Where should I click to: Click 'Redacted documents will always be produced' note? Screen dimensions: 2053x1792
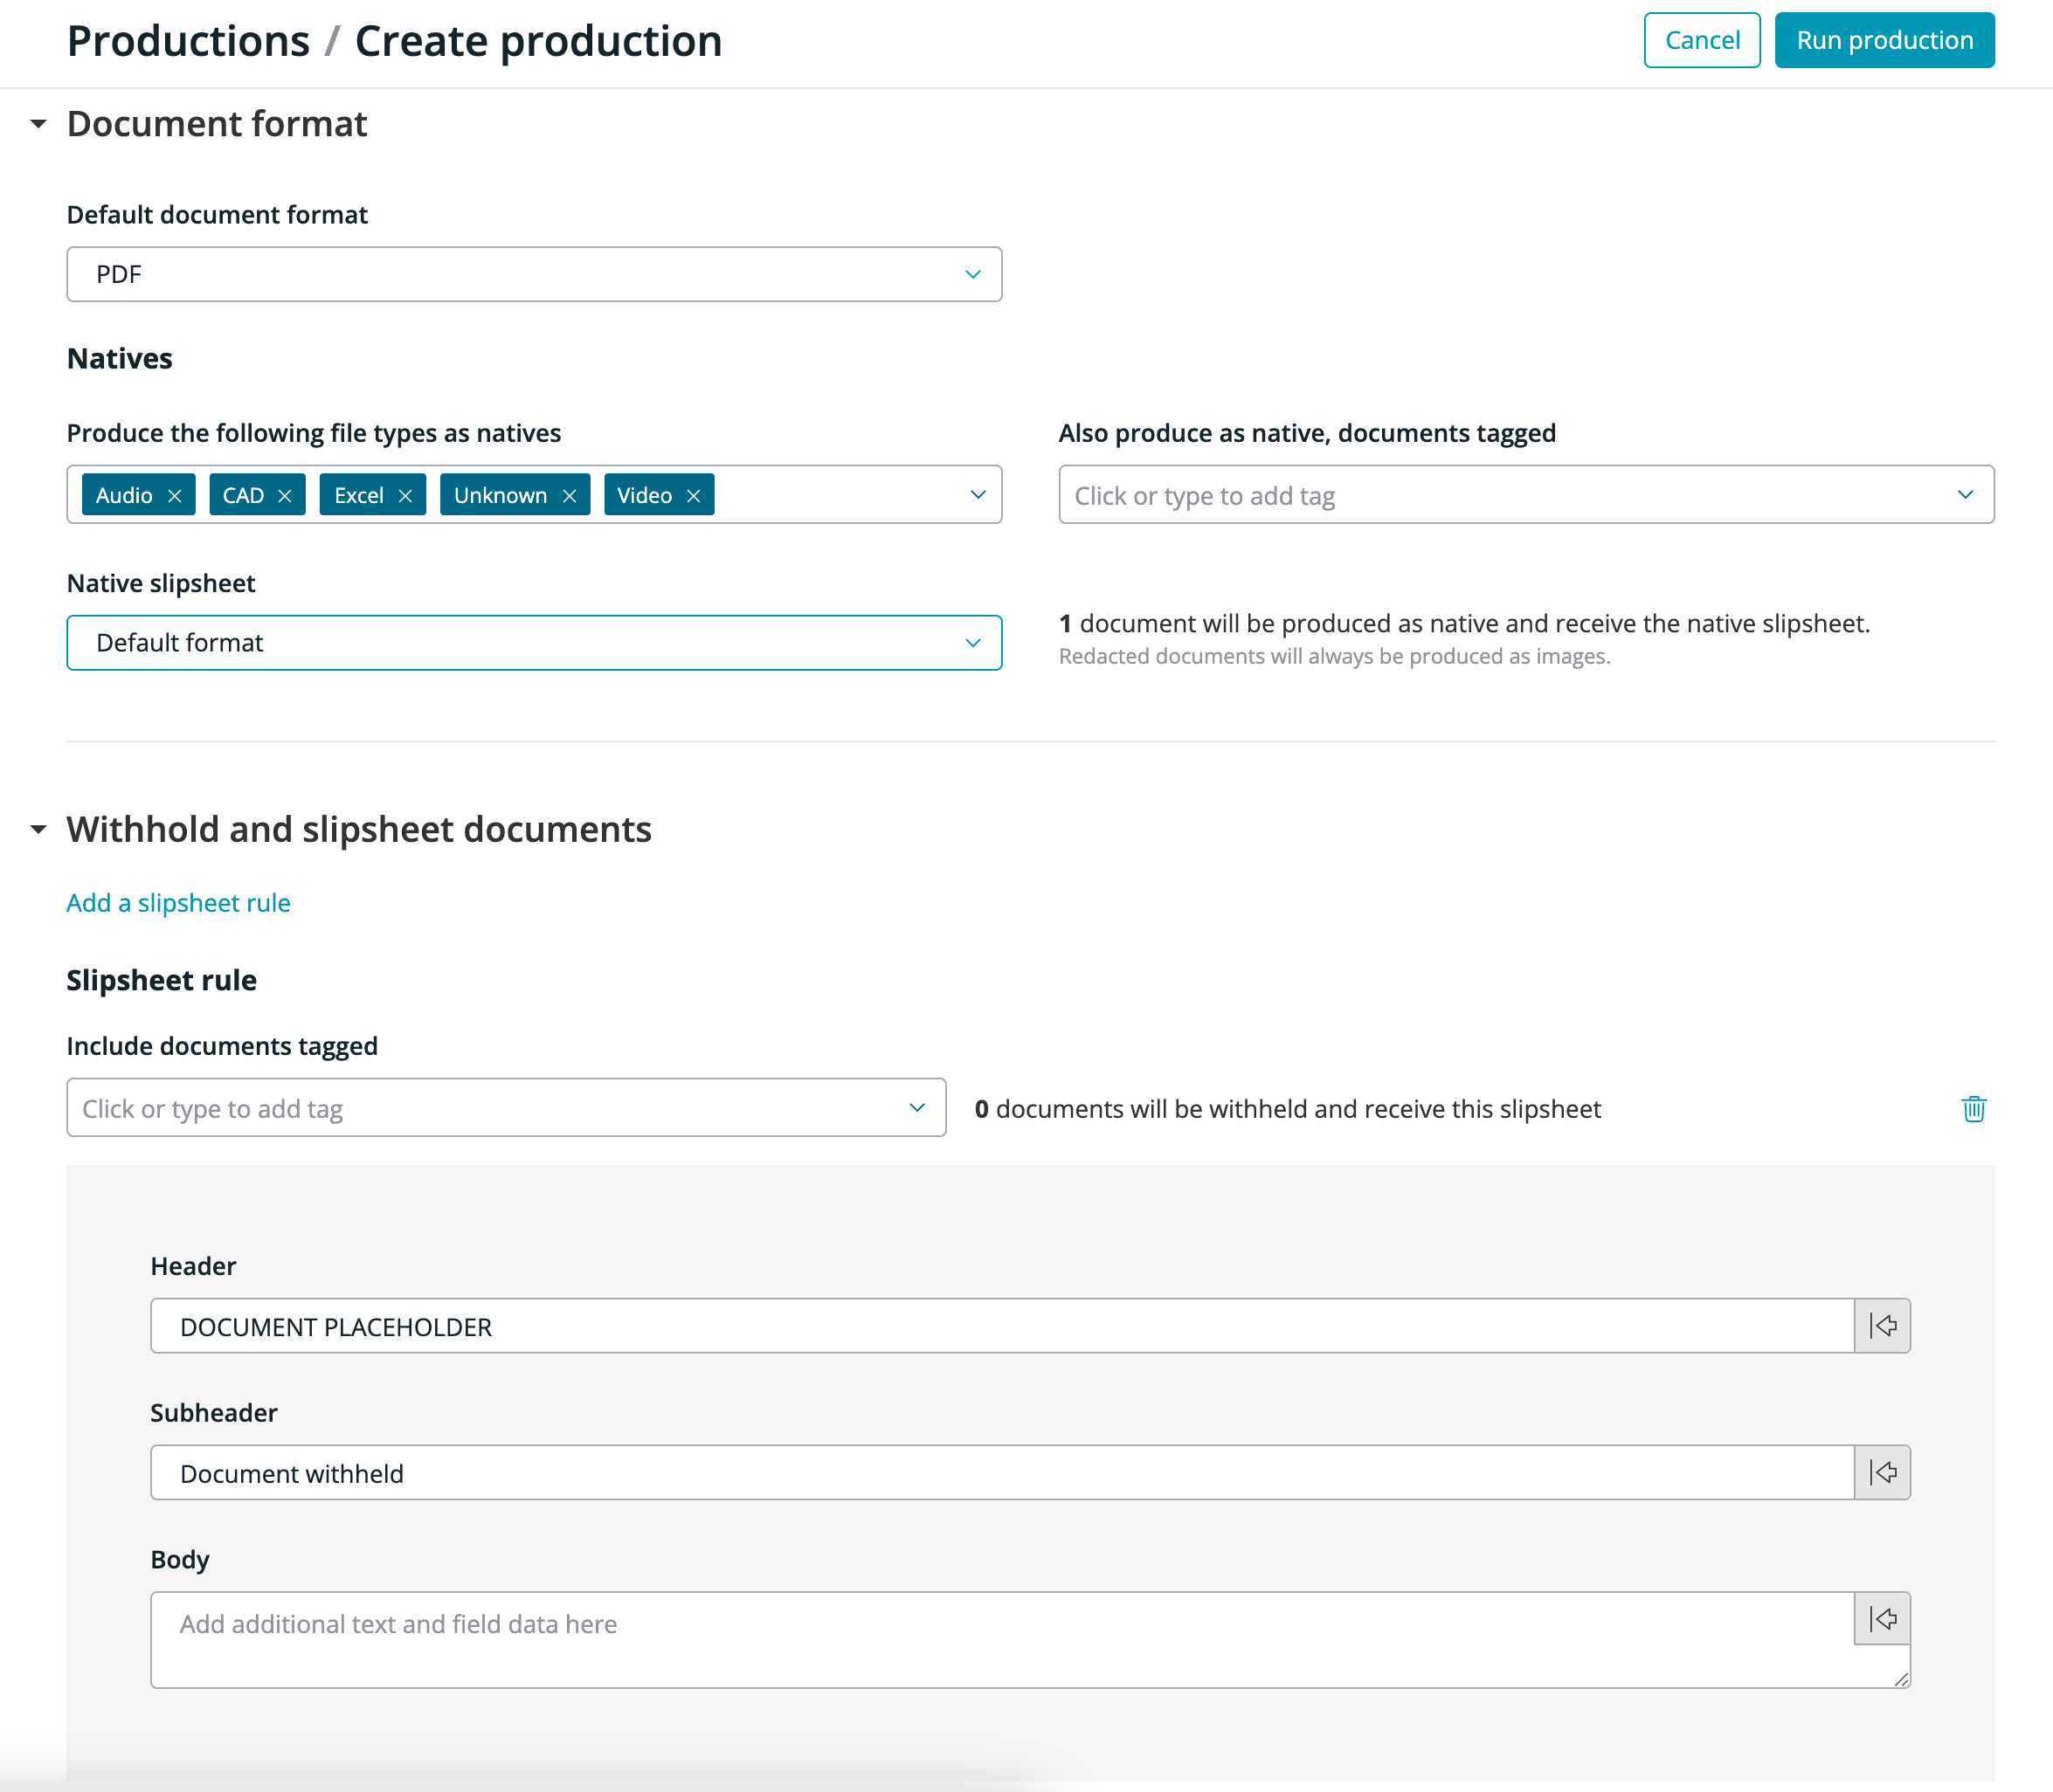[x=1334, y=657]
